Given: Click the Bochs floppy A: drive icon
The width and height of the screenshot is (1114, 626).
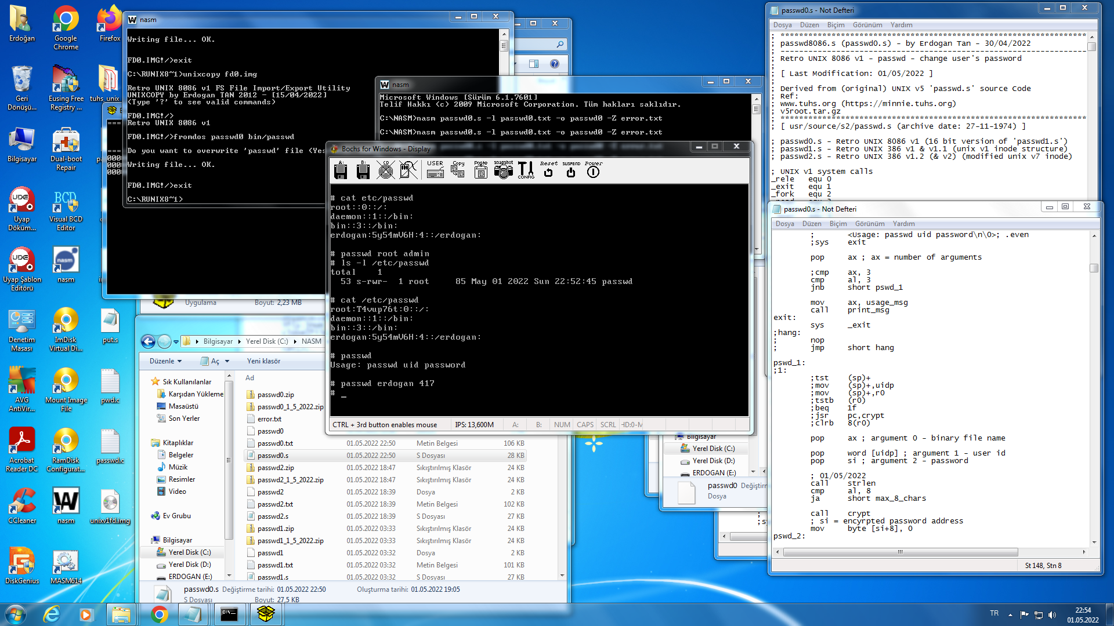Looking at the screenshot, I should [x=341, y=170].
